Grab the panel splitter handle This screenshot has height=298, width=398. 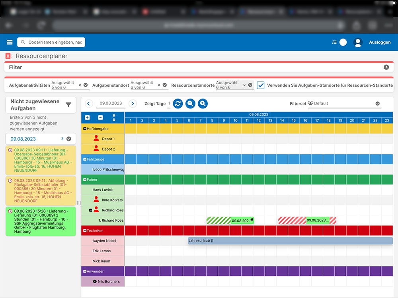79,203
